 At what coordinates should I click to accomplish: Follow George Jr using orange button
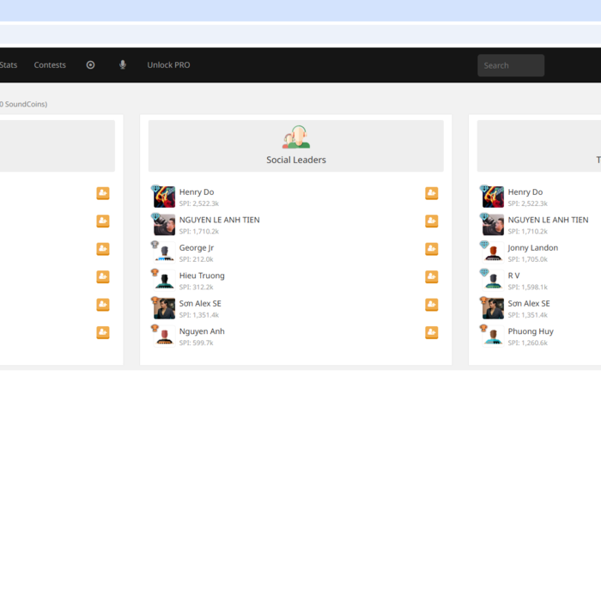432,249
